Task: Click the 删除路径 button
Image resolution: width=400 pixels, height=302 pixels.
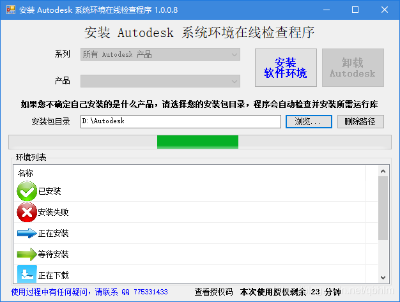Action: coord(360,121)
